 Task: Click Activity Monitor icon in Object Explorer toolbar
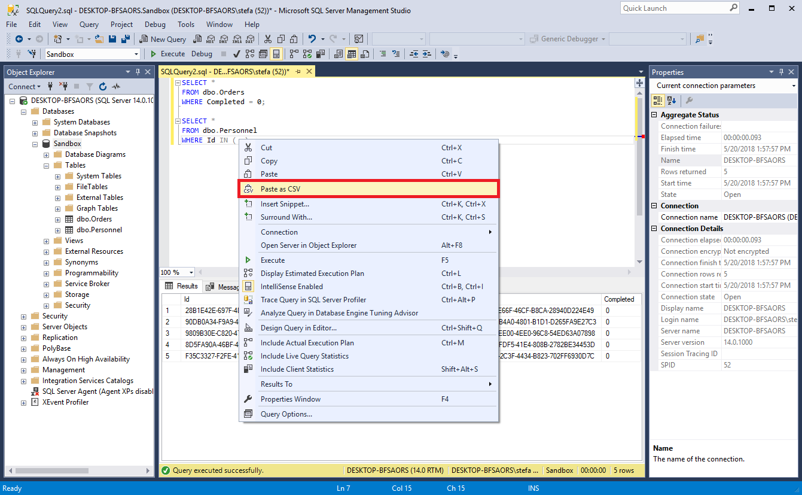click(x=116, y=86)
